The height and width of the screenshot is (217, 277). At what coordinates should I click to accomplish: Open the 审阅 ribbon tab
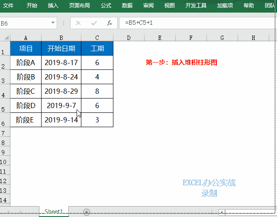point(148,6)
